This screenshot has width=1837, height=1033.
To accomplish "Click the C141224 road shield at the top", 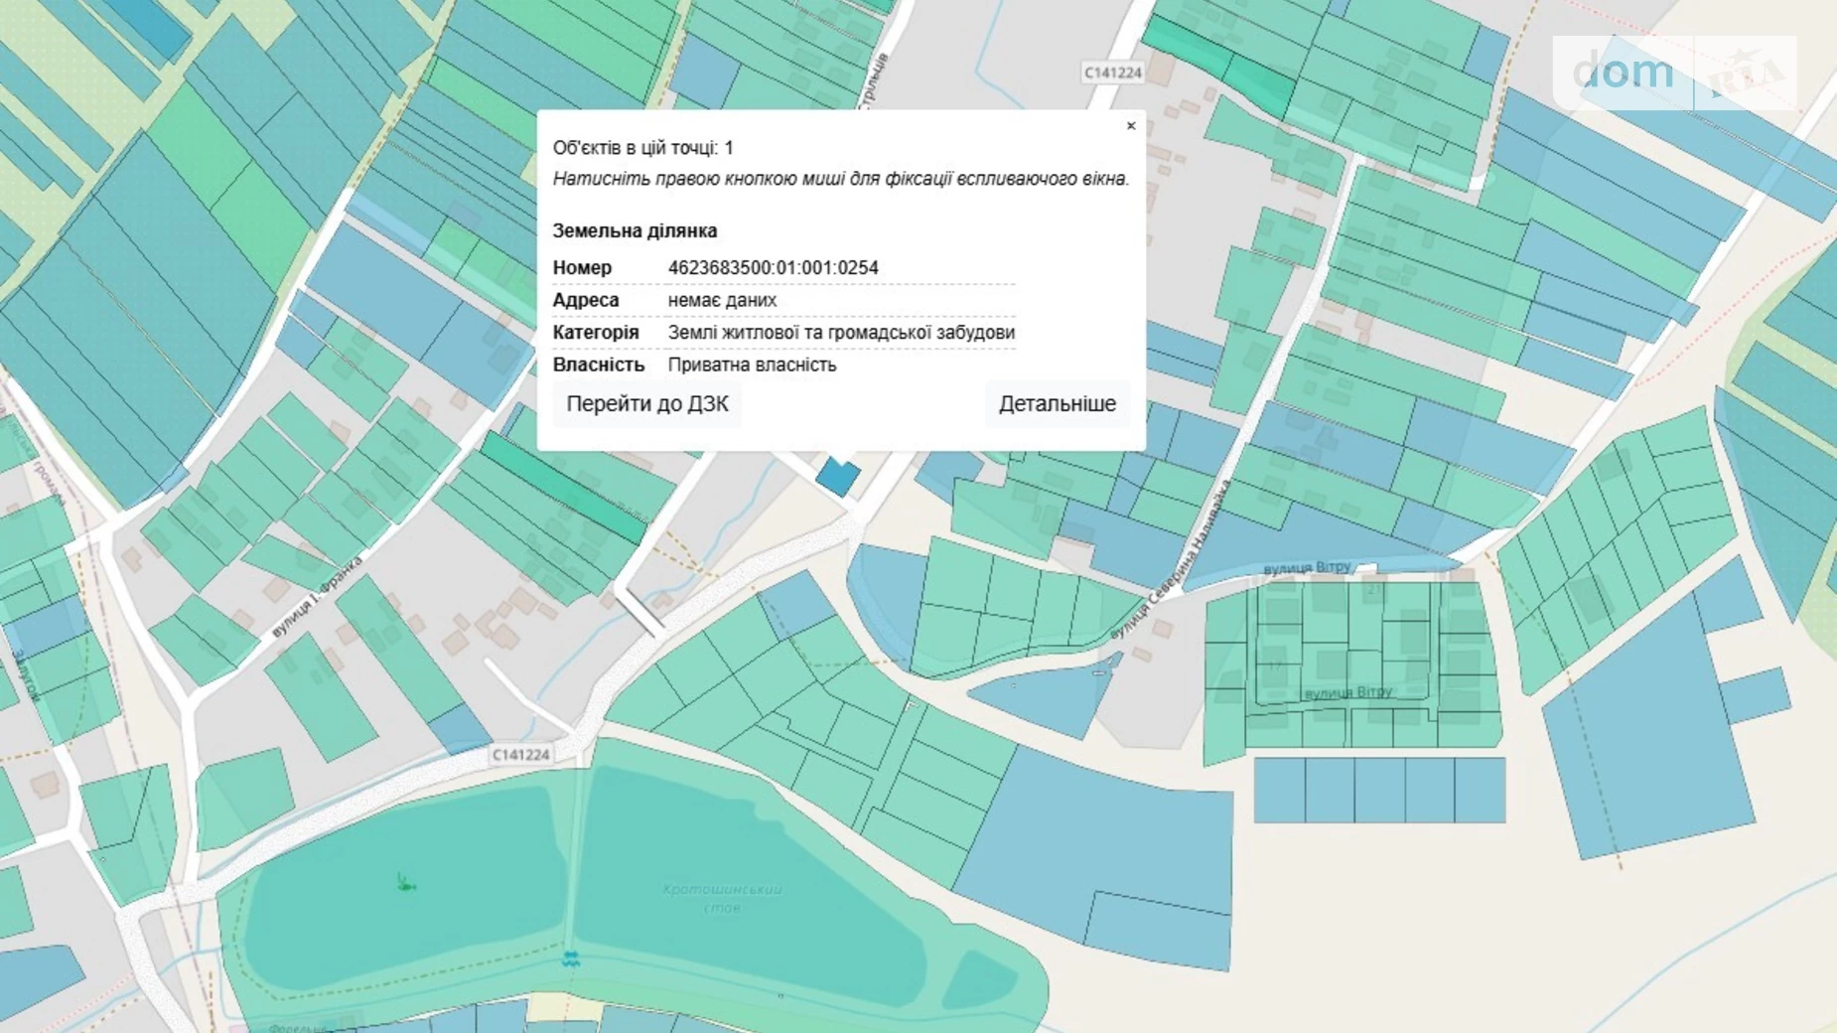I will click(x=1112, y=73).
